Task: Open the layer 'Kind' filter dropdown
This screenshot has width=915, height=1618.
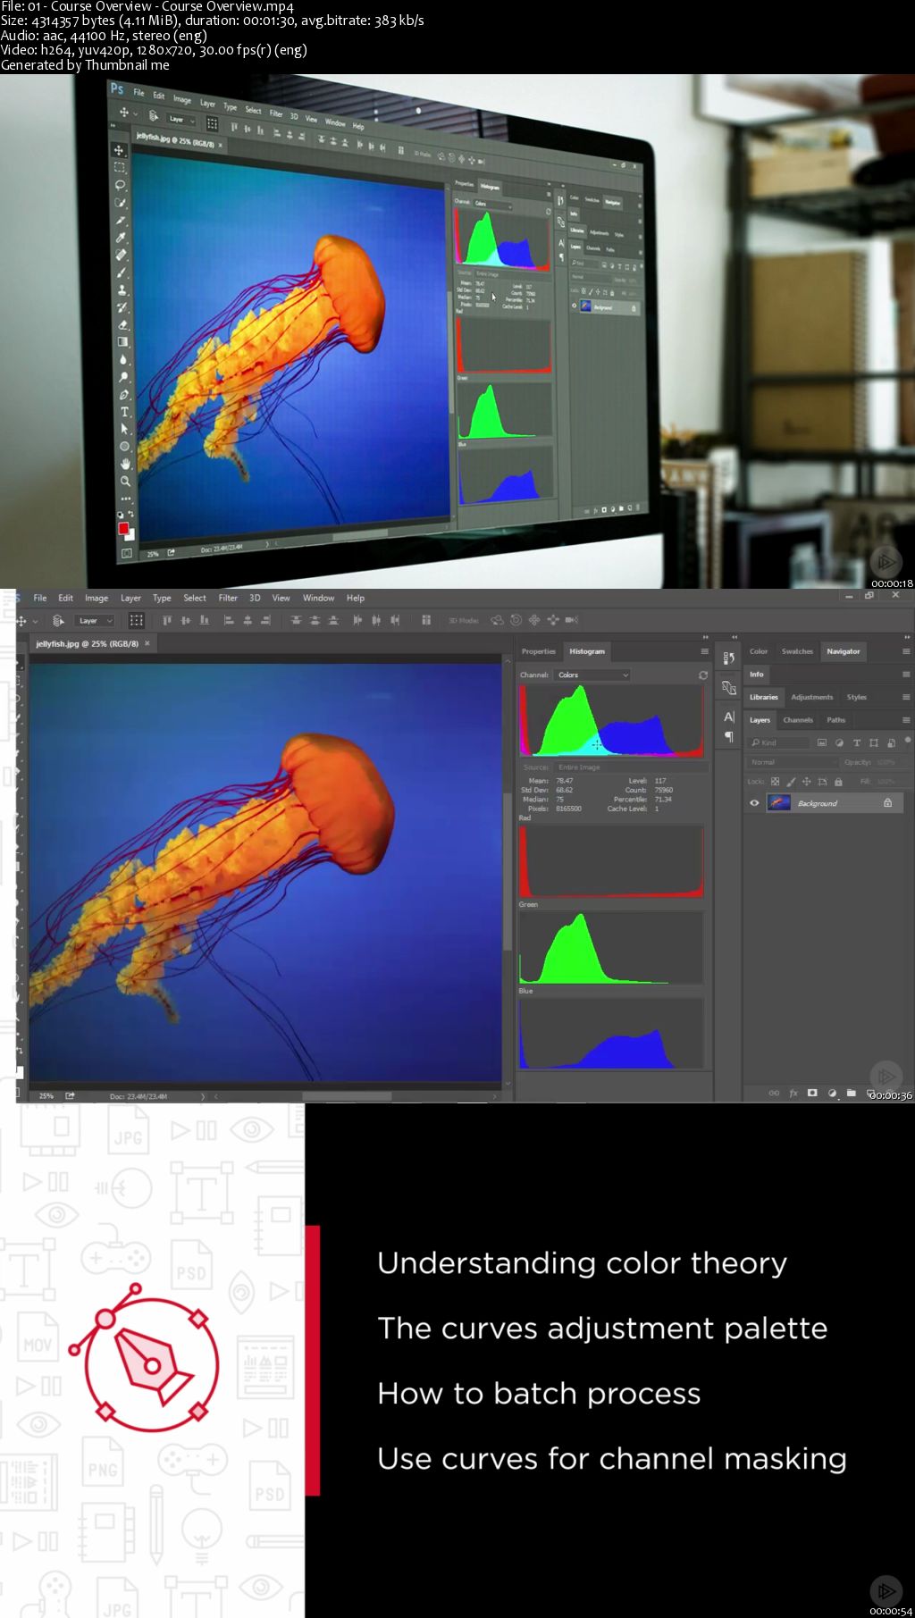Action: 779,743
